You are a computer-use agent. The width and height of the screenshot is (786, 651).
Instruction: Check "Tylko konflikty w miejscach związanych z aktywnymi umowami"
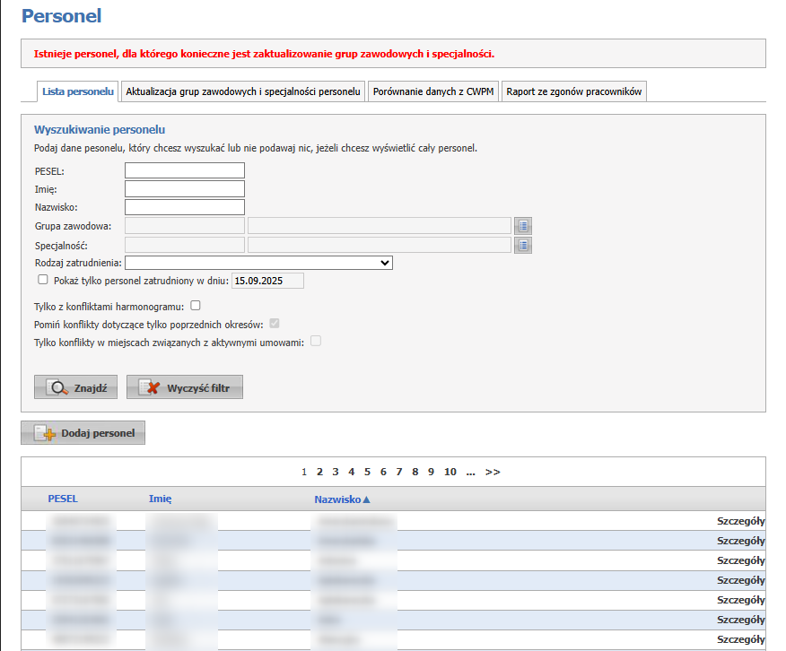pos(315,341)
